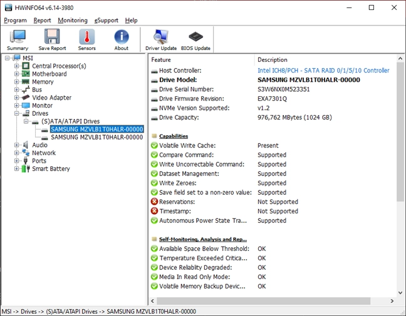Image resolution: width=406 pixels, height=316 pixels.
Task: Click the firmware value EXA7301Q
Action: click(x=272, y=98)
